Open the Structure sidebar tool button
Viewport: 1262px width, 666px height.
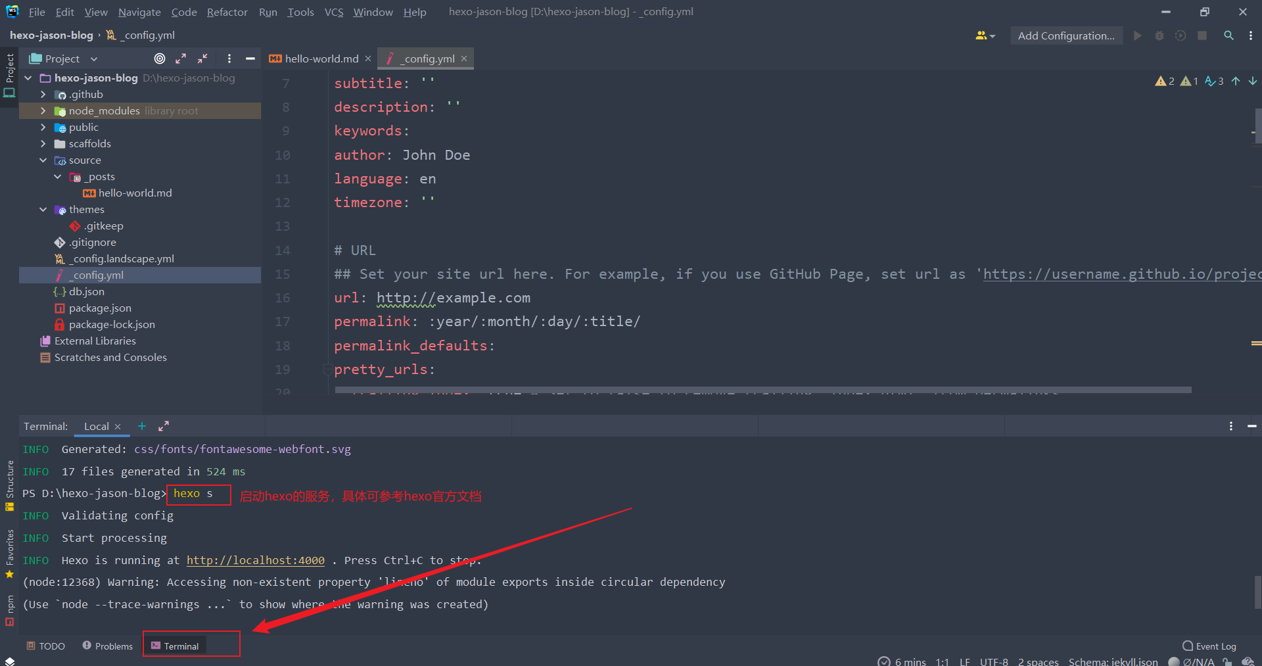(x=9, y=485)
